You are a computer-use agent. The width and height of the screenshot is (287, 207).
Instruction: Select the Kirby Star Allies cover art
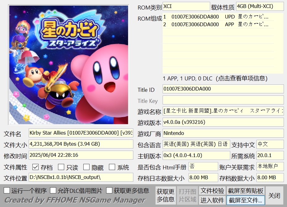tap(69, 65)
